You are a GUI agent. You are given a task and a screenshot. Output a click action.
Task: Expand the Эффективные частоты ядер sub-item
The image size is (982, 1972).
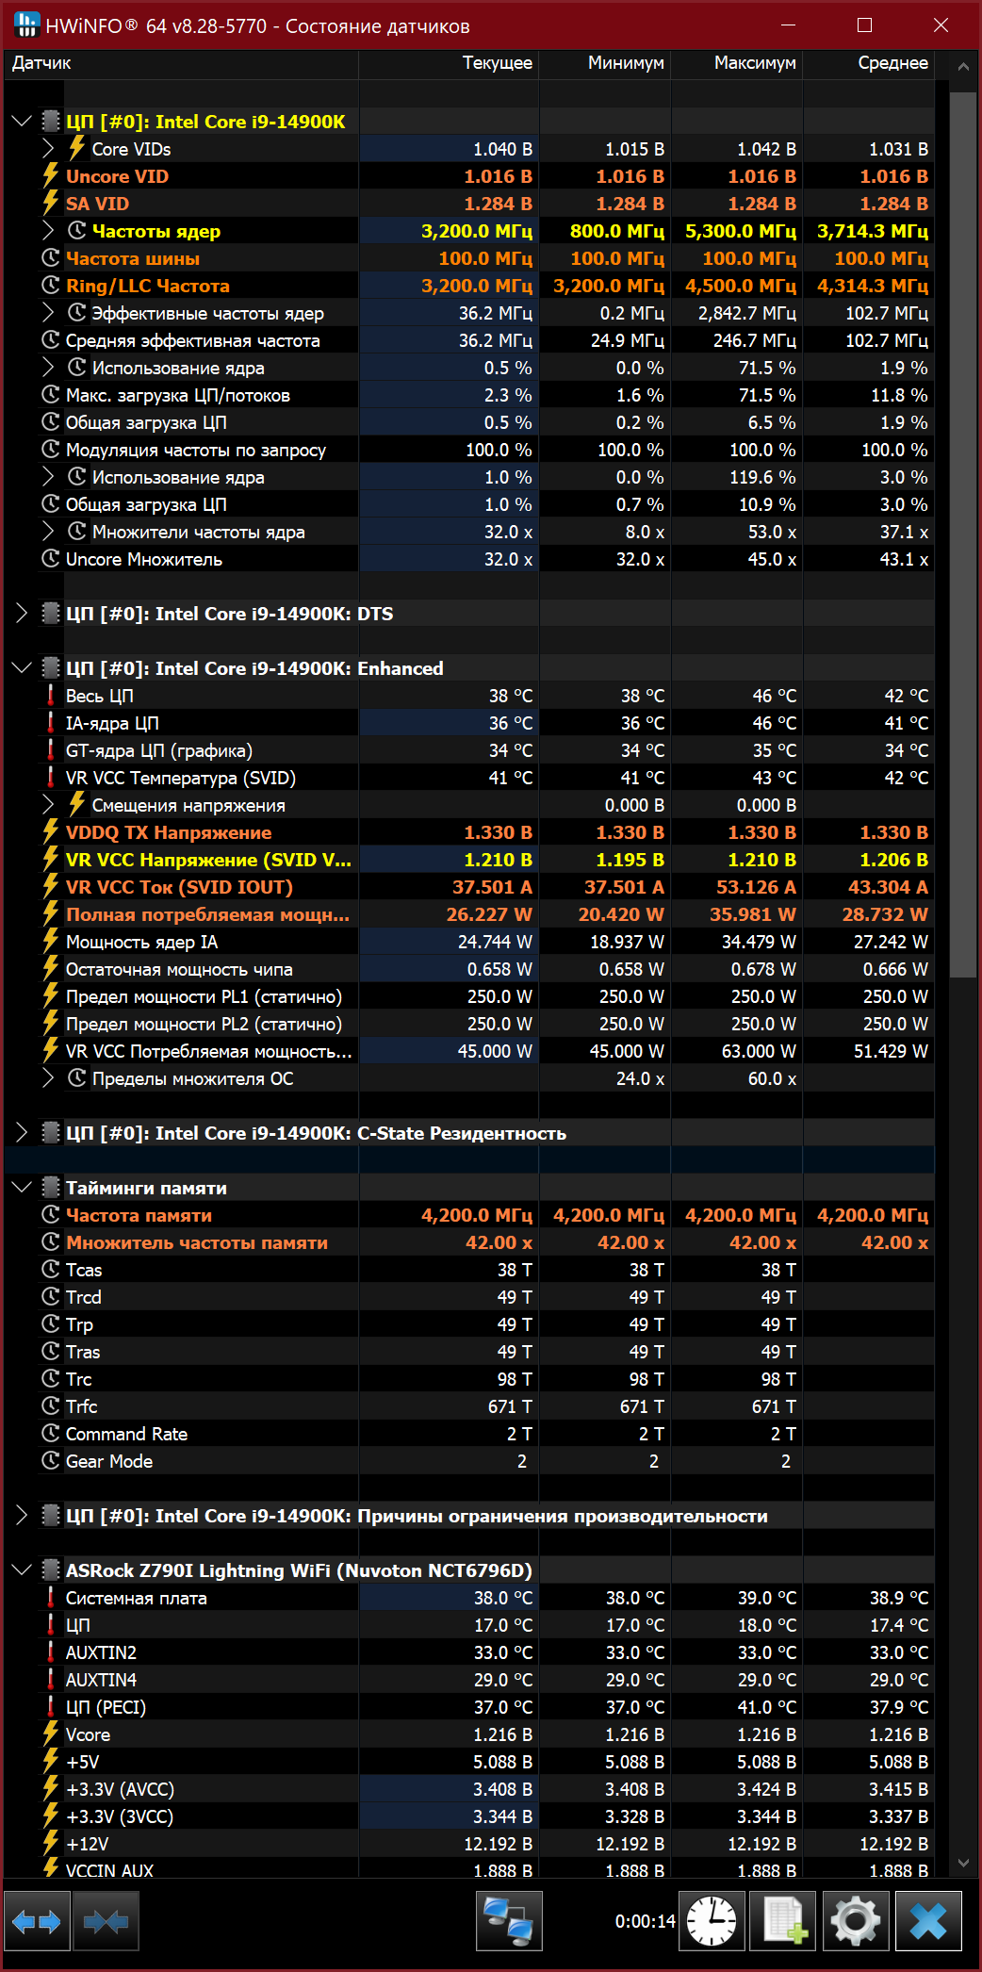49,313
